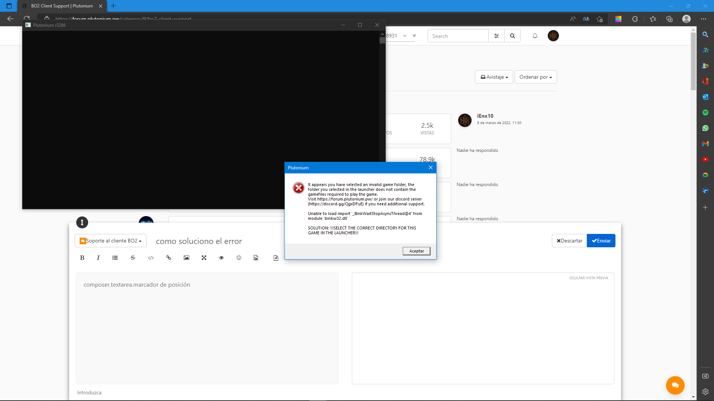Open the user avatar menu in the forum header

(x=553, y=36)
